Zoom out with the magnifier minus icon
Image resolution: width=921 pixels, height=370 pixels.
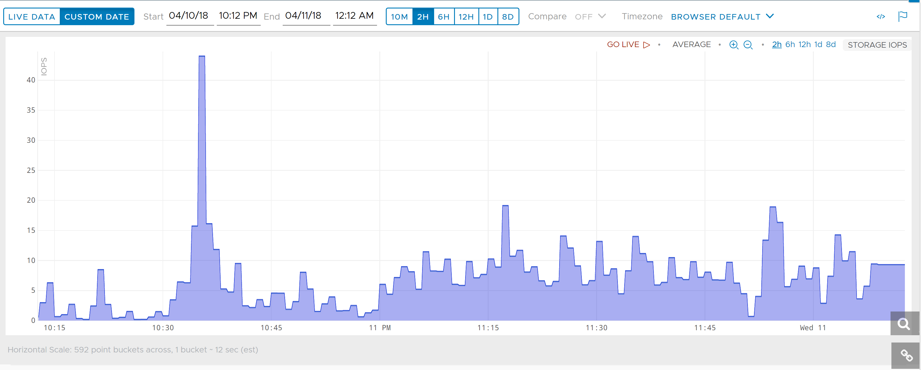point(748,45)
